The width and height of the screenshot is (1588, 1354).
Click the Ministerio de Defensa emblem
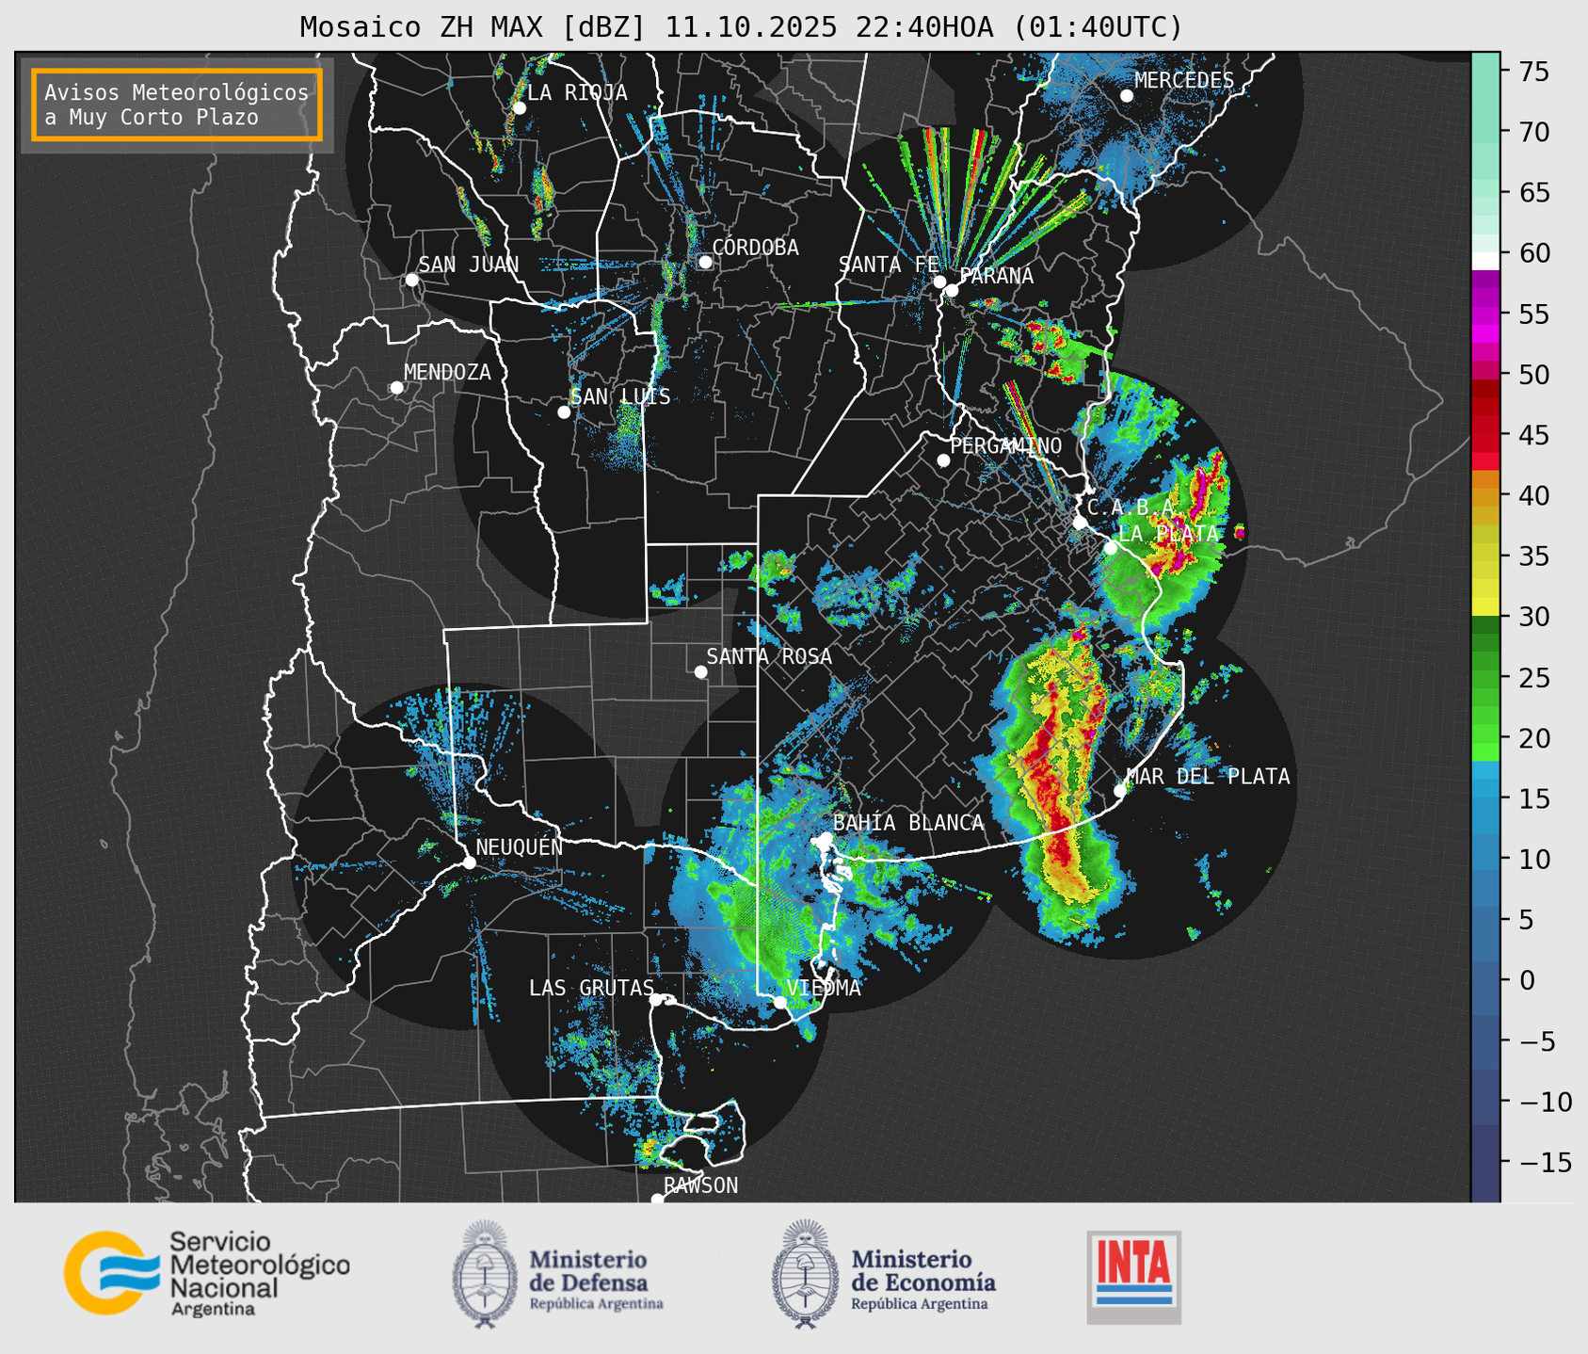[485, 1275]
